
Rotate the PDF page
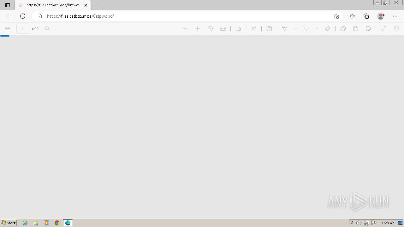pyautogui.click(x=210, y=29)
